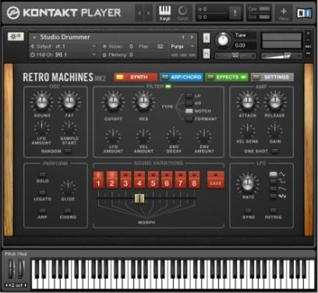
Task: Select sound variation 2
Action: (112, 179)
